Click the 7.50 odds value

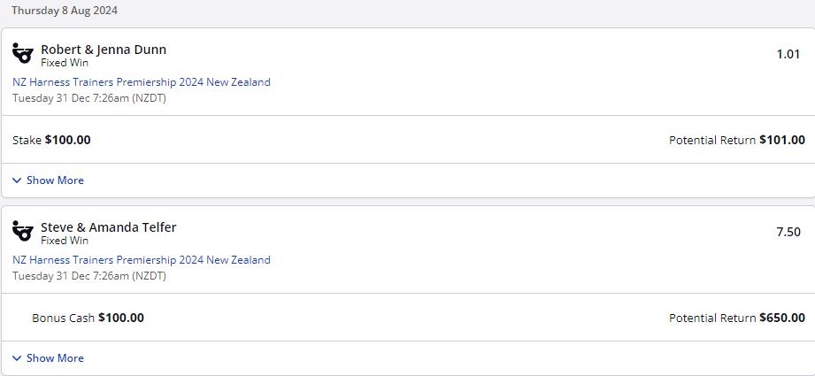click(788, 232)
